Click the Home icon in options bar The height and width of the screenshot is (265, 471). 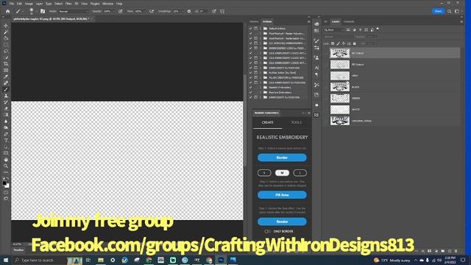[x=8, y=12]
